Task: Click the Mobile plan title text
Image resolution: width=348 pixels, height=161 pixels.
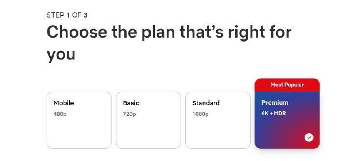Action: coord(64,103)
